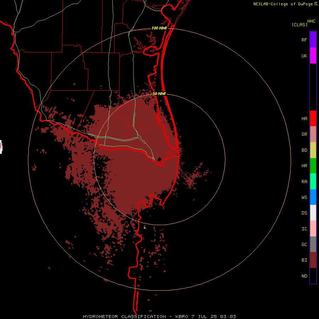Click the UK legend label
319x319 pixels.
point(304,56)
